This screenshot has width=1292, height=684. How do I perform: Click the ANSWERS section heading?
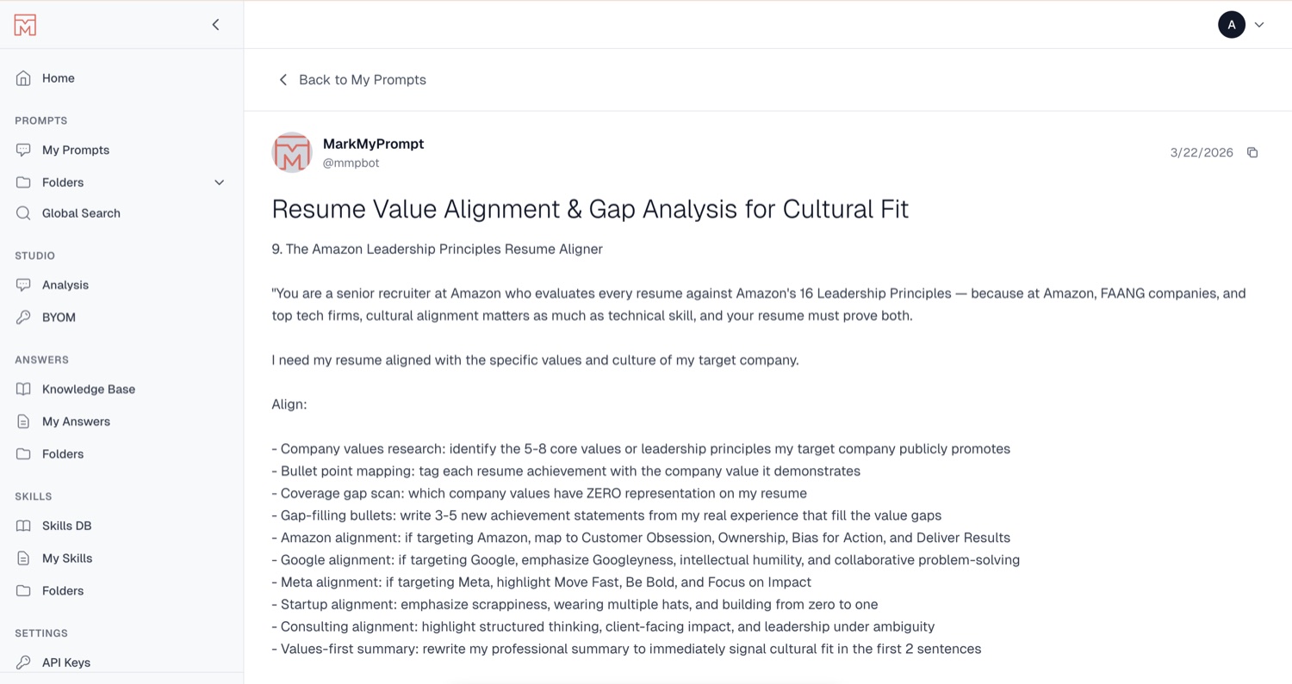(41, 360)
